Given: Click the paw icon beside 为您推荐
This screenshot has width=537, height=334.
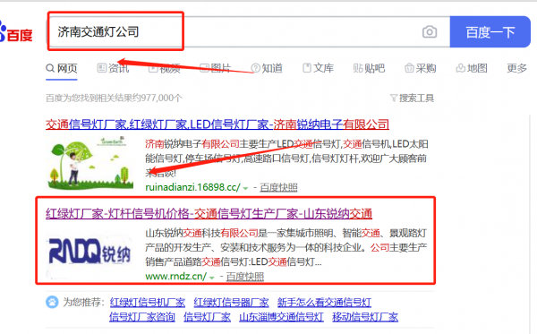Looking at the screenshot, I should coord(52,302).
